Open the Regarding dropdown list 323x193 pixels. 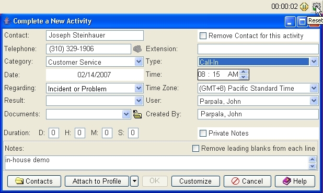(x=139, y=88)
